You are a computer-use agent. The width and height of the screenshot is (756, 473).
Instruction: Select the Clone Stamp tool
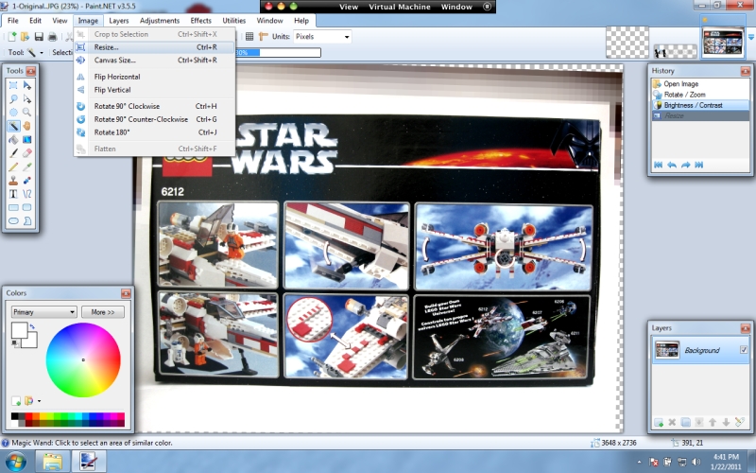(x=13, y=180)
